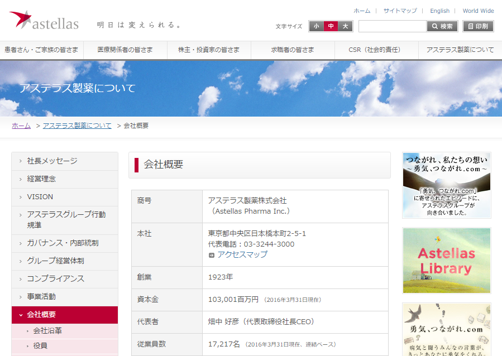Image resolution: width=502 pixels, height=356 pixels.
Task: Open 役員 submenu item
Action: click(65, 346)
